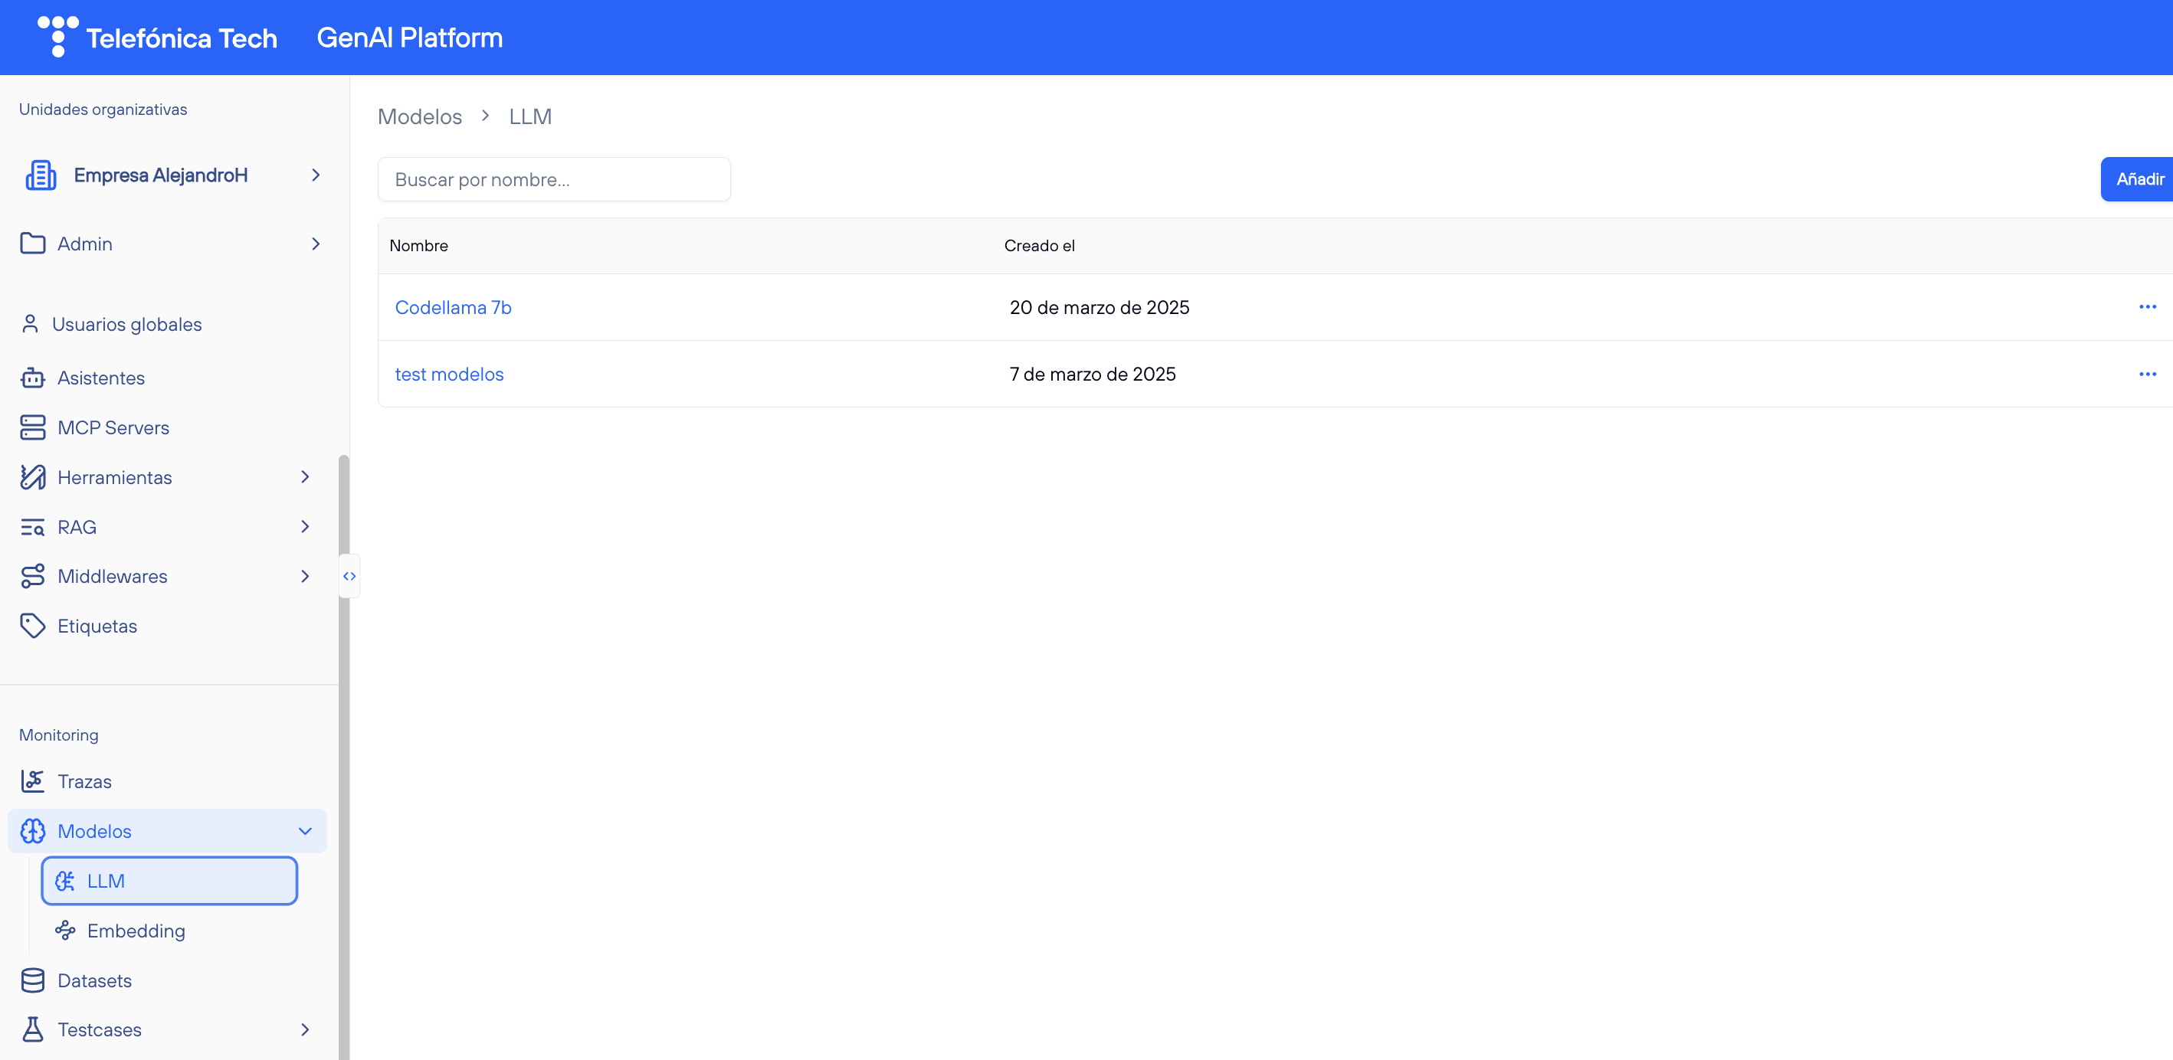Open Asistentes via its robot icon

32,378
